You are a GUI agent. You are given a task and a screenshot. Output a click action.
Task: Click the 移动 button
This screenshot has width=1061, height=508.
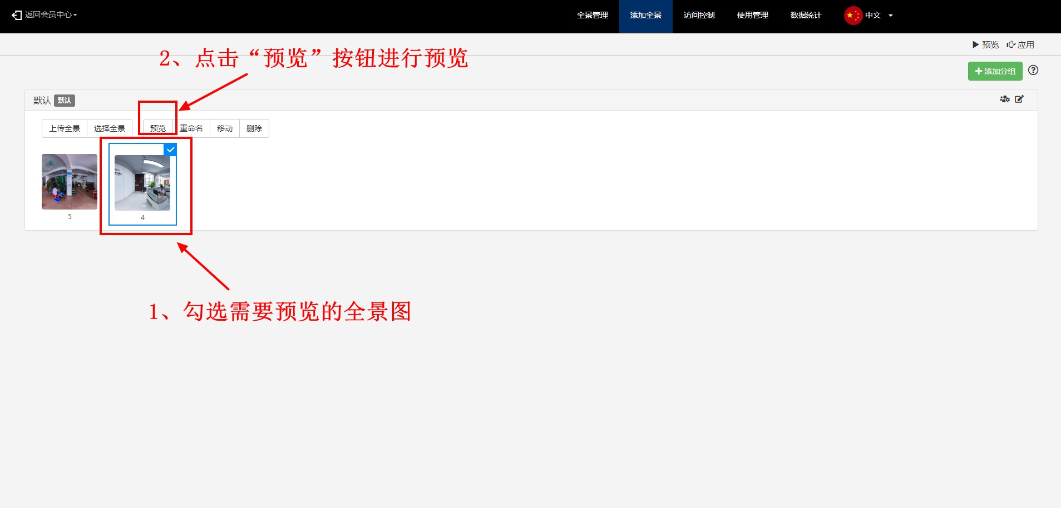point(225,128)
